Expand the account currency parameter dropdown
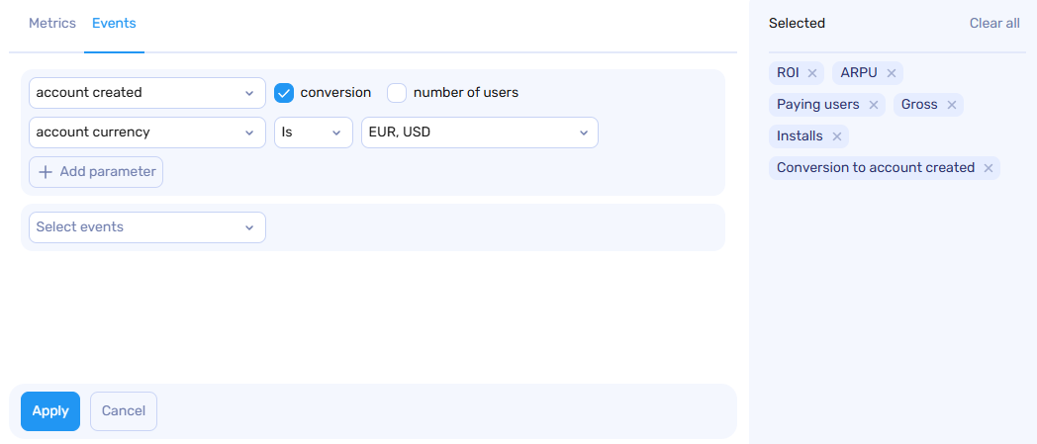The image size is (1037, 444). coord(146,133)
